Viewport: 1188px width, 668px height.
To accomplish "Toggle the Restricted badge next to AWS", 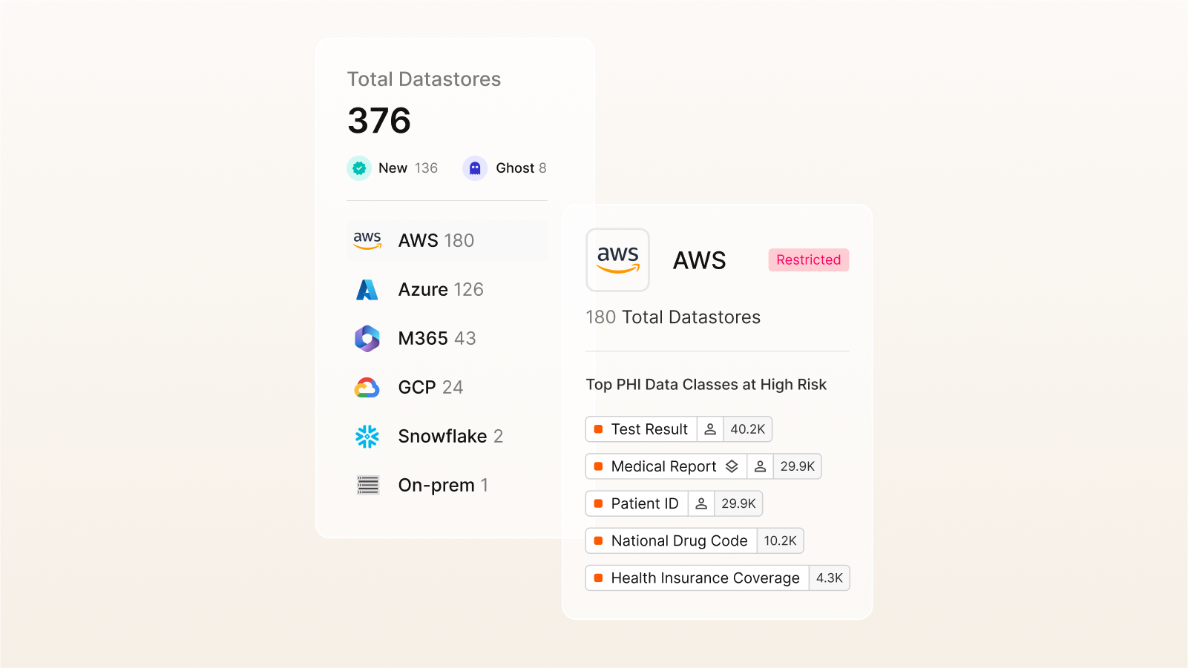I will (x=808, y=259).
